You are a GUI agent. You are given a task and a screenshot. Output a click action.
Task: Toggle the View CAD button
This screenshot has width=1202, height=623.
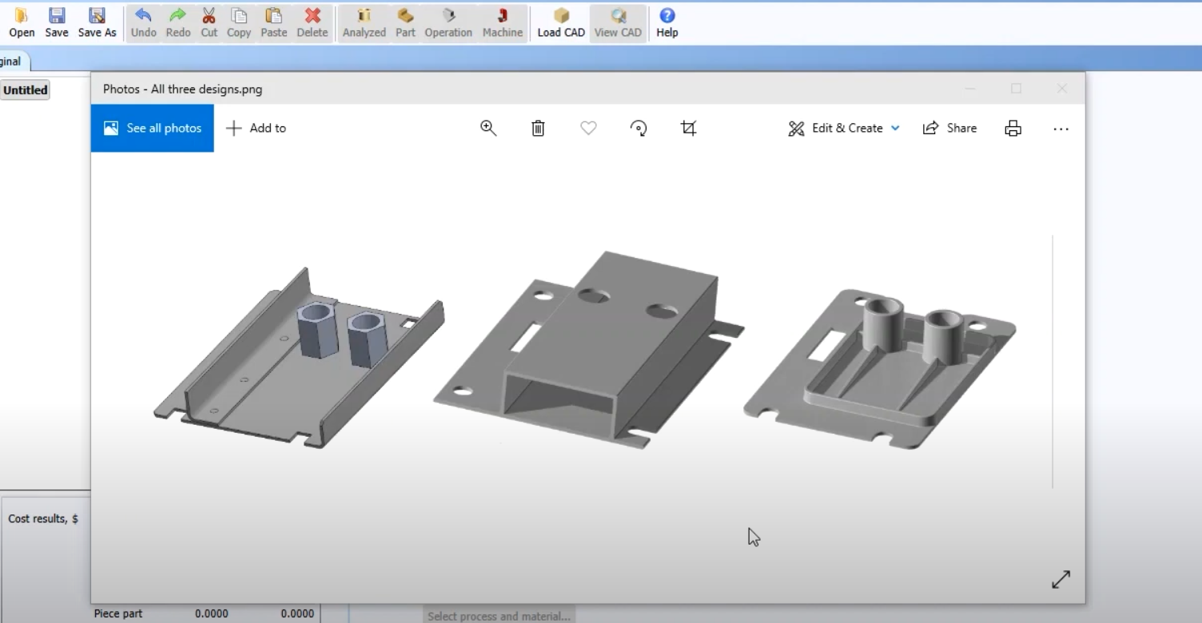click(x=618, y=22)
